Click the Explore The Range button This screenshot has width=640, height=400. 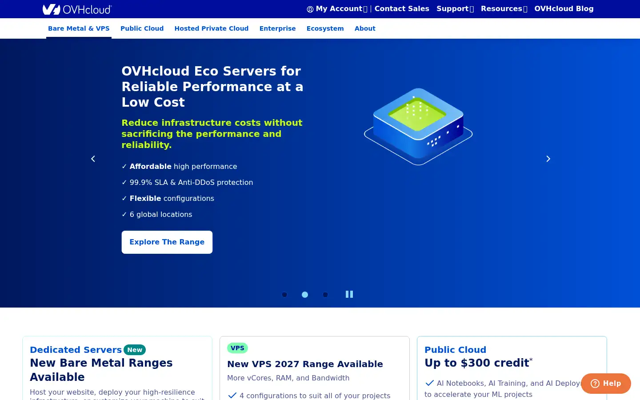[167, 242]
